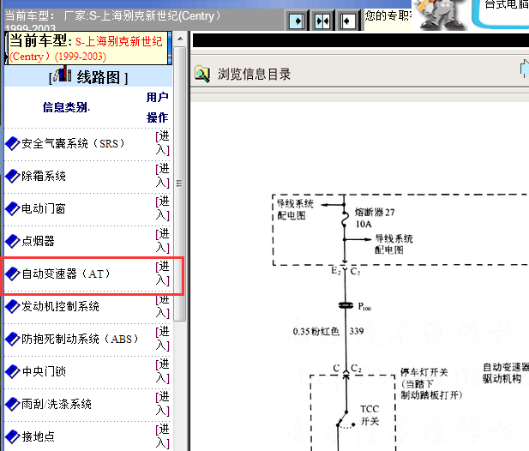Click TCC 开关 label in diagram
The width and height of the screenshot is (529, 451).
(x=370, y=415)
